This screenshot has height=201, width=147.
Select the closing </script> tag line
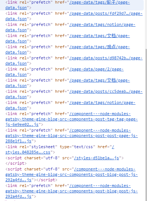16,164
